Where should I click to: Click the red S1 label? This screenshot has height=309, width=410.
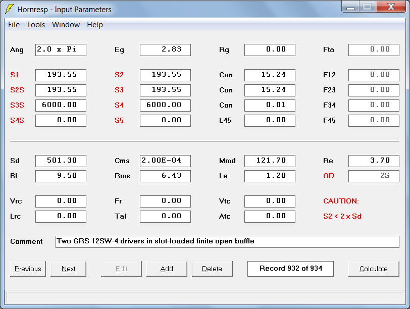[14, 75]
